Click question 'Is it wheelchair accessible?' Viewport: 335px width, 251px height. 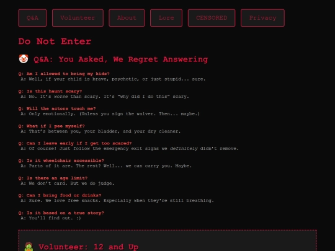point(61,161)
